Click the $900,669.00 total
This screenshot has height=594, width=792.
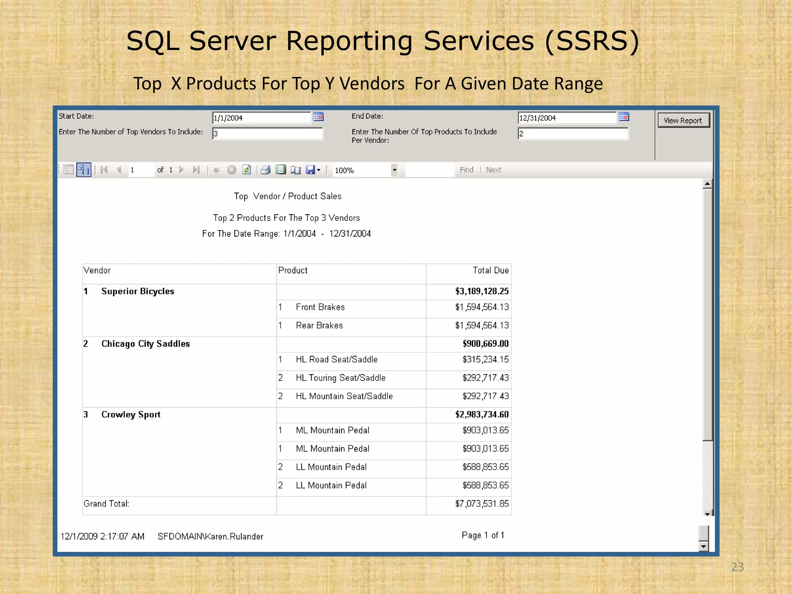(x=486, y=344)
